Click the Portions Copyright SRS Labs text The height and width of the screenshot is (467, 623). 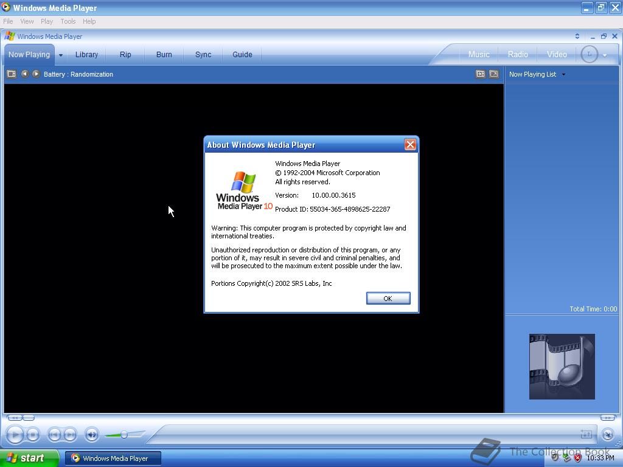[x=271, y=283]
